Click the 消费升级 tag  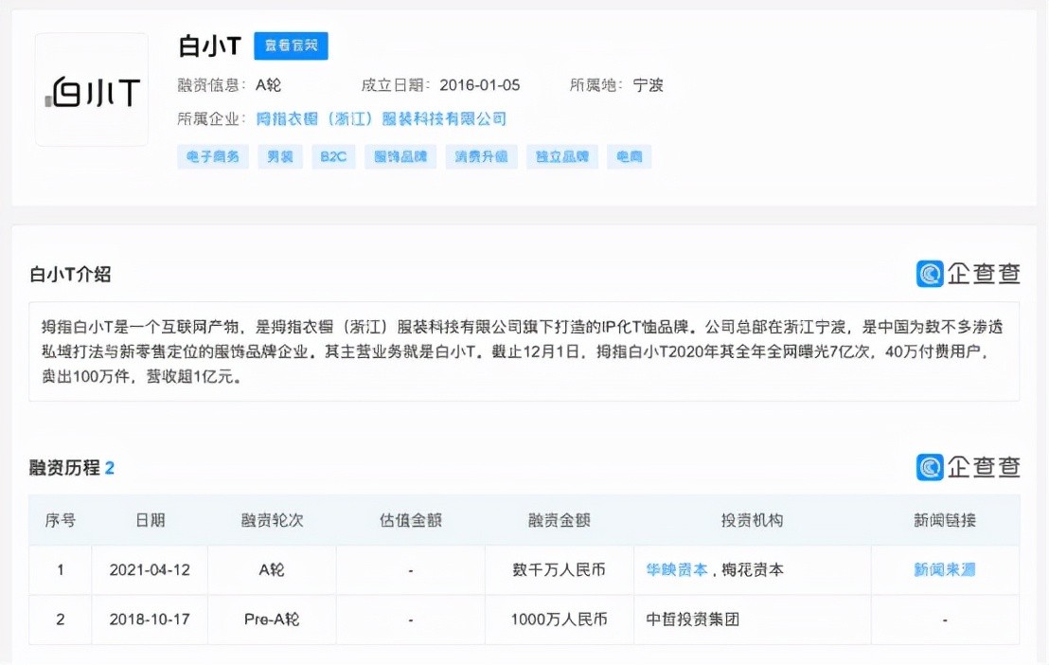(481, 157)
